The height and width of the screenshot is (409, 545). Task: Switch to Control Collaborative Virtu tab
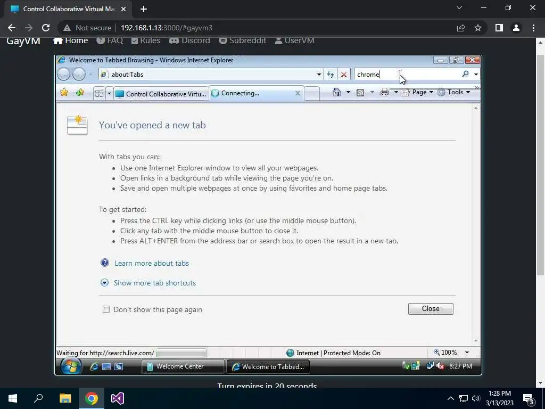[161, 94]
